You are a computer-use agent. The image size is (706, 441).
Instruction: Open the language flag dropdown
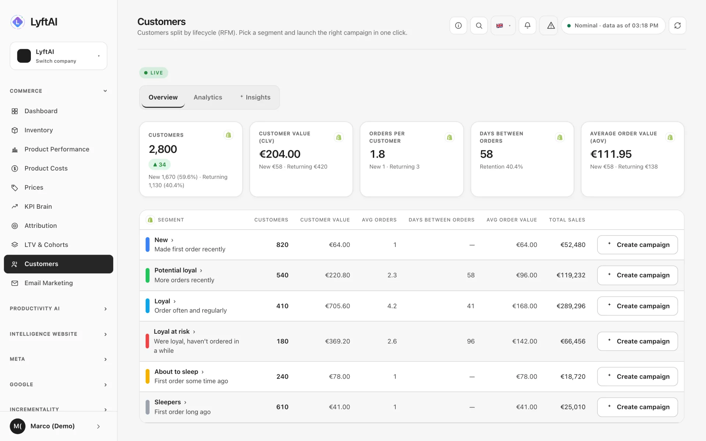point(503,25)
